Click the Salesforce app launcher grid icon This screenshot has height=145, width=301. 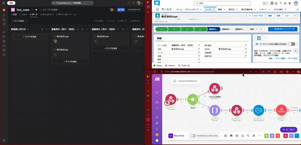pyautogui.click(x=157, y=9)
